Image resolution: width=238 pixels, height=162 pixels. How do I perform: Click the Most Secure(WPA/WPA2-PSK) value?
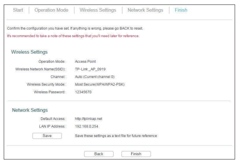coord(100,84)
